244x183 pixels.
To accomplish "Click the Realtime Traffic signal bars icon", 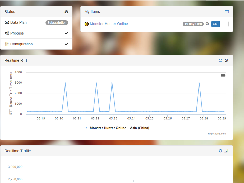I will click(226, 151).
